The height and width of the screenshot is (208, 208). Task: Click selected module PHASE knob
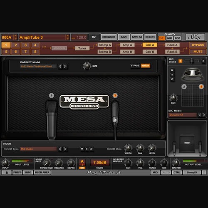(x=152, y=163)
